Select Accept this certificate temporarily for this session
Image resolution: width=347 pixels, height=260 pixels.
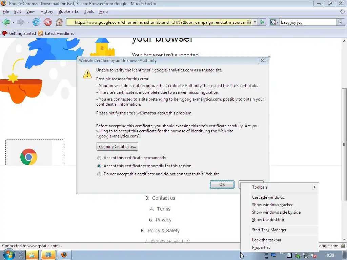[144, 166]
